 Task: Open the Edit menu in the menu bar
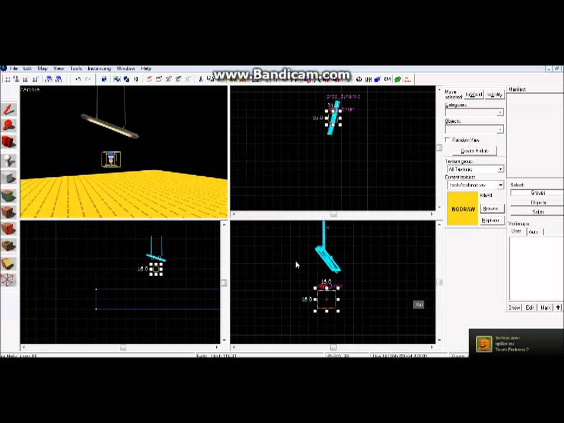[x=28, y=68]
